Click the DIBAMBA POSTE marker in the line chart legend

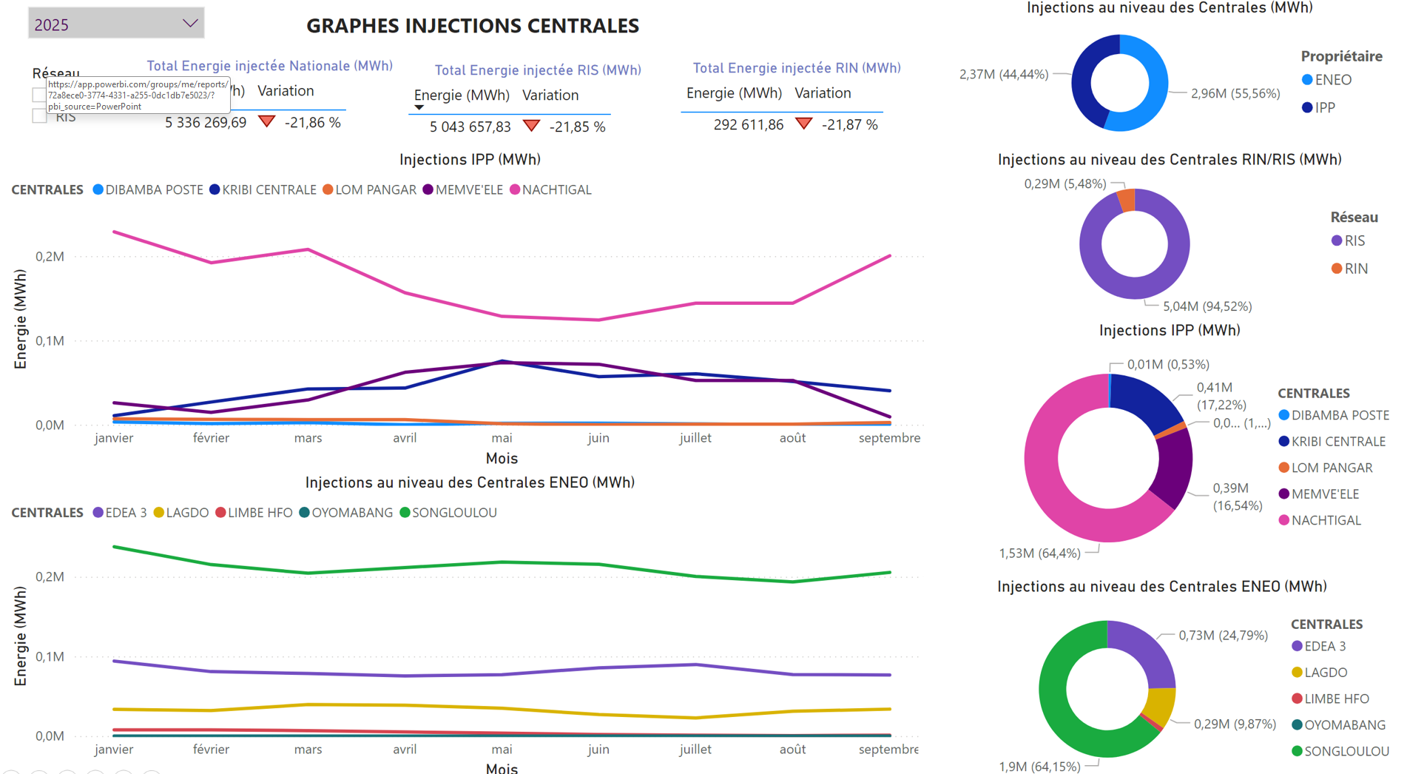point(98,190)
